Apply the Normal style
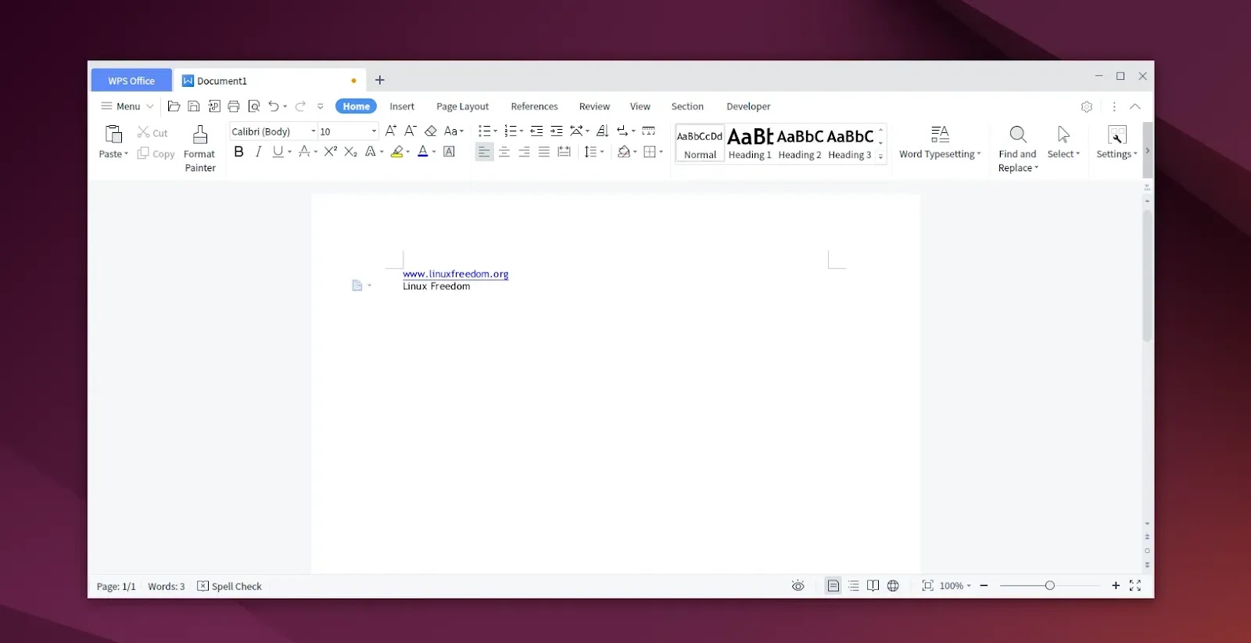The image size is (1251, 643). 700,143
